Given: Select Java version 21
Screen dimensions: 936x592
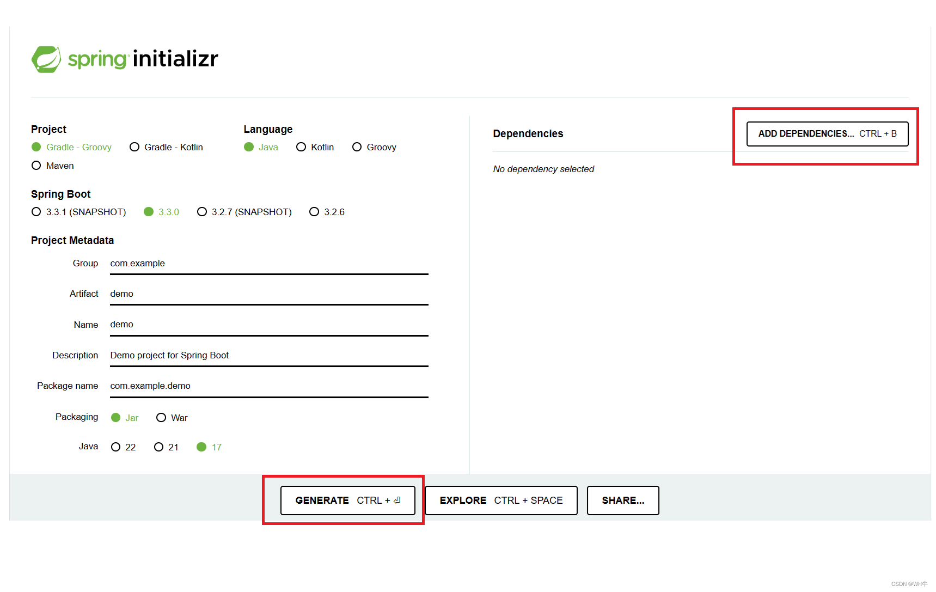Looking at the screenshot, I should tap(166, 447).
